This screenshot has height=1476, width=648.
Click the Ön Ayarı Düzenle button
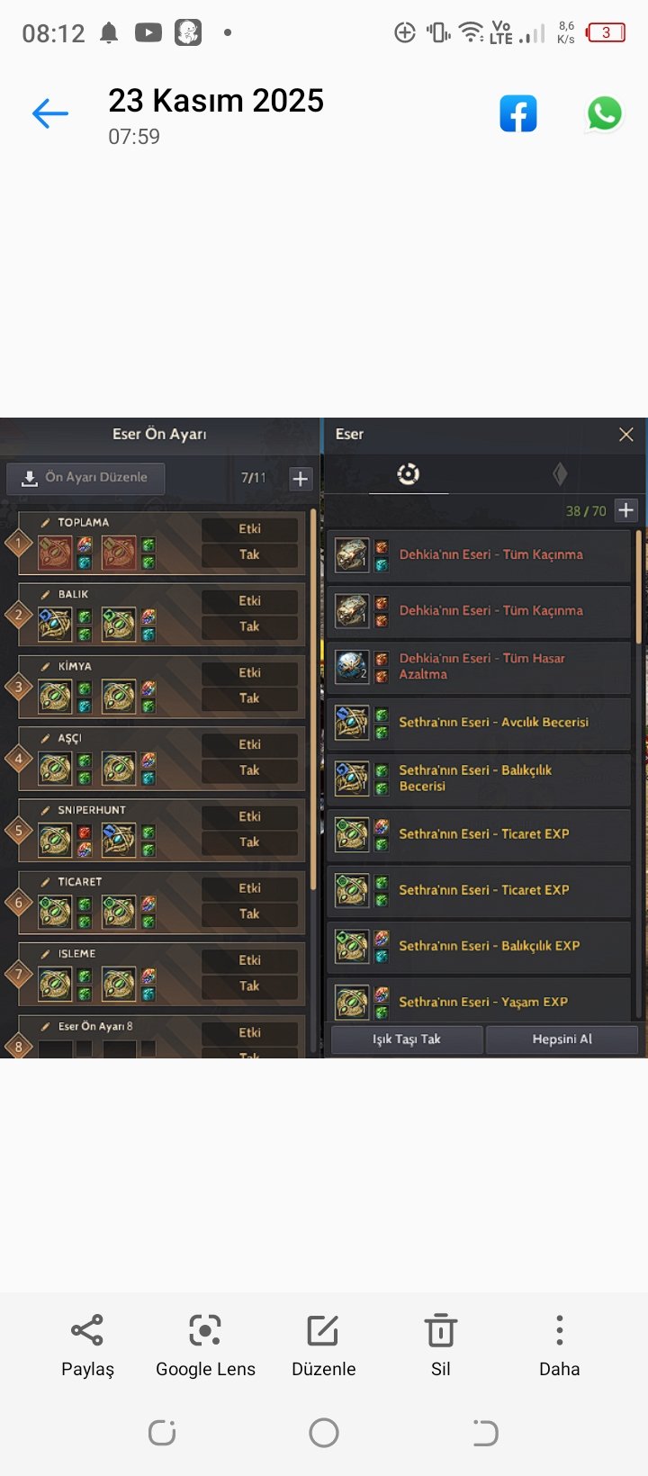pos(85,478)
